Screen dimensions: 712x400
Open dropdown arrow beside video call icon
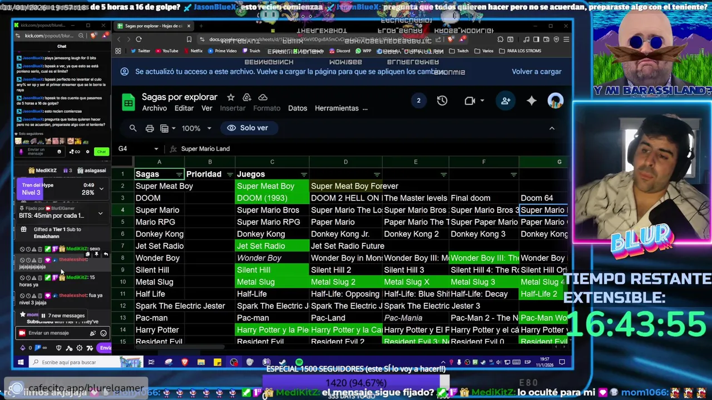coord(482,101)
